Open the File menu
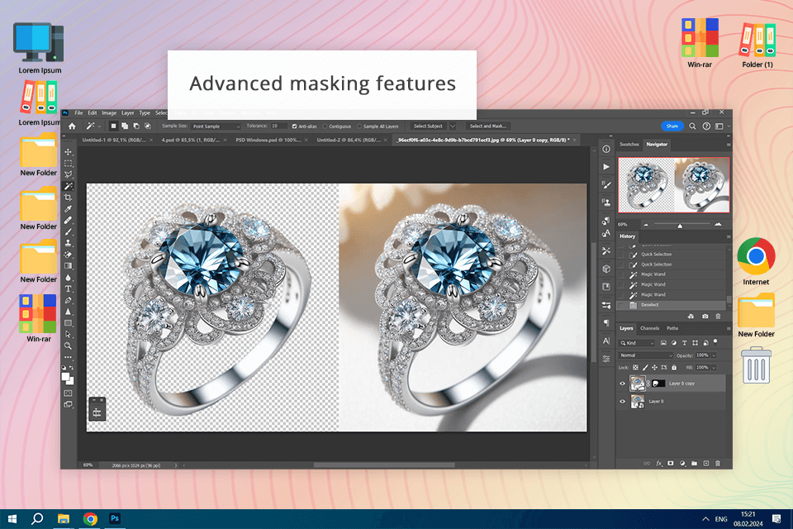Screen dimensions: 793x529 (79, 113)
